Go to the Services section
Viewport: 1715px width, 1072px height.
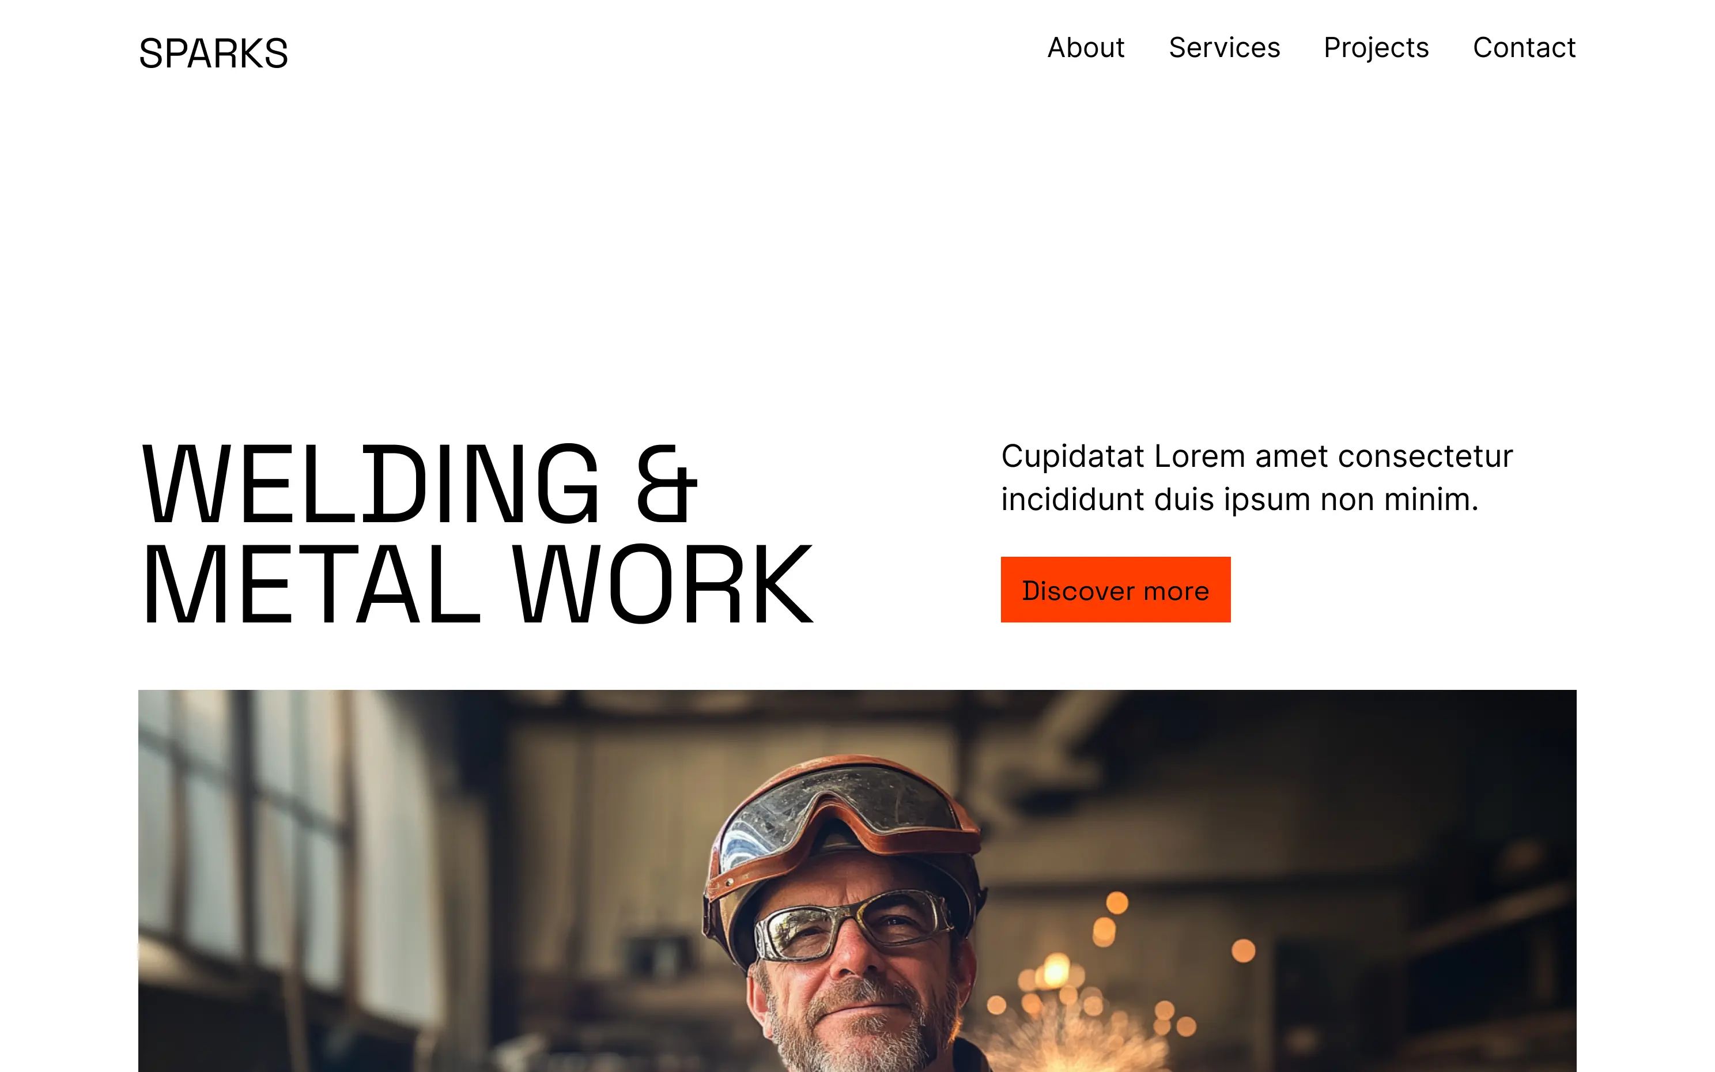point(1224,47)
